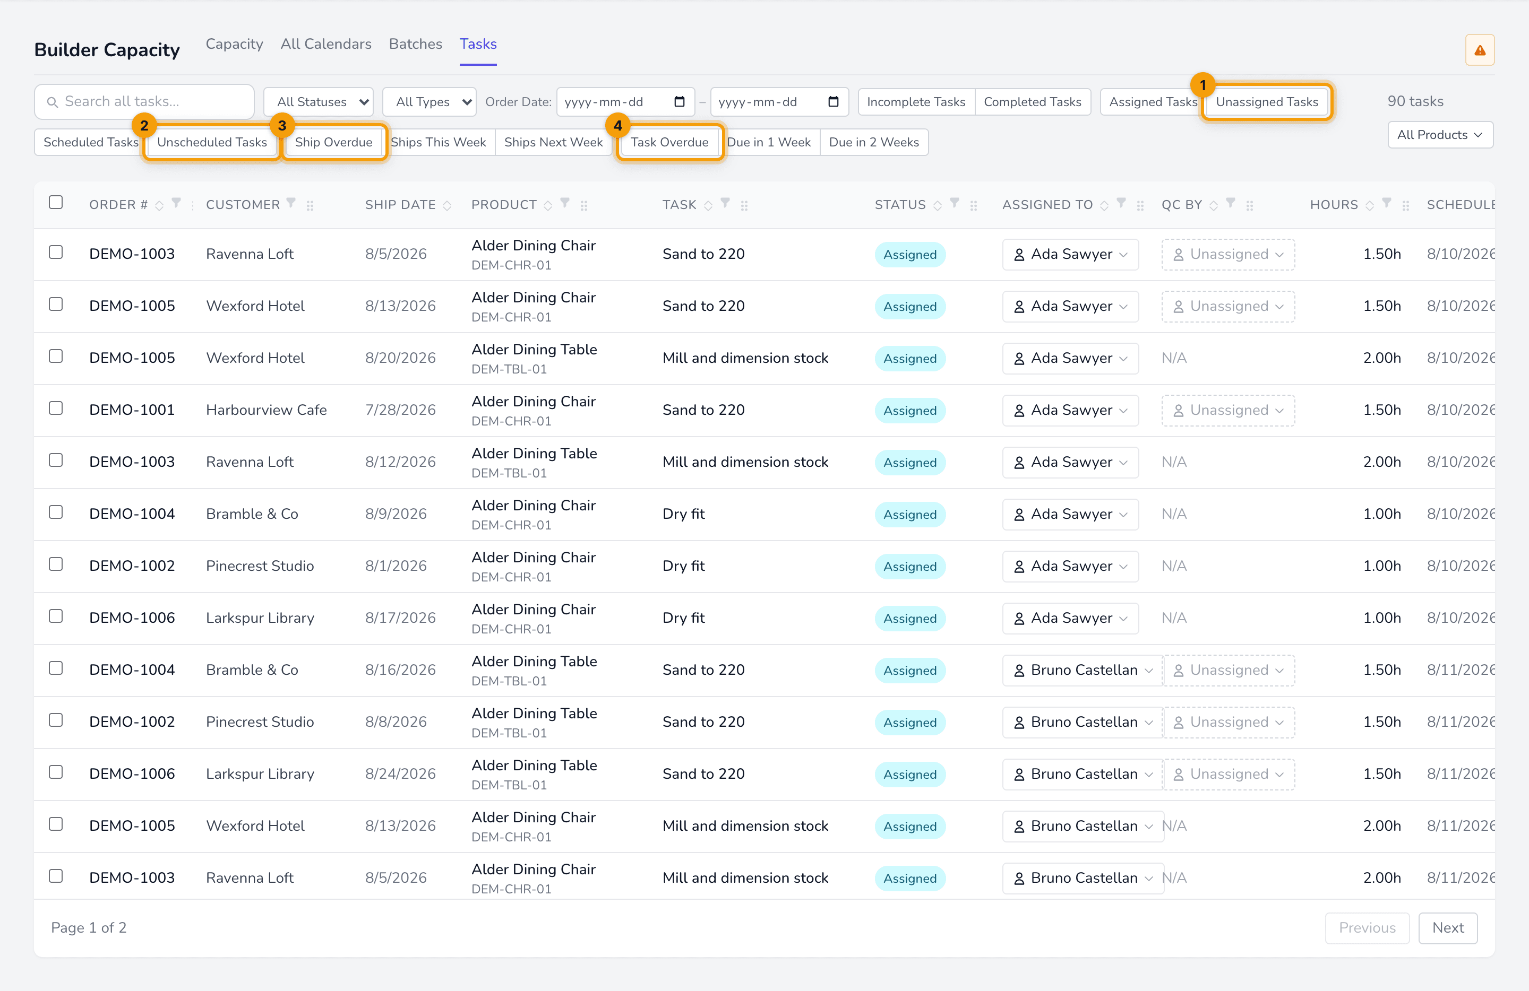This screenshot has width=1529, height=991.
Task: Check the DEMO-1001 Harbourview Cafe row checkbox
Action: point(56,408)
